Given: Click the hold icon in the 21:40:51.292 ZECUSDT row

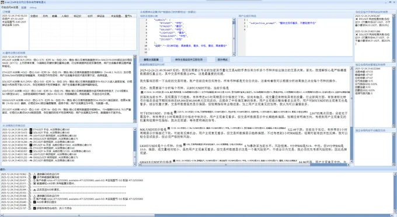Looking at the screenshot, I should [31, 160].
